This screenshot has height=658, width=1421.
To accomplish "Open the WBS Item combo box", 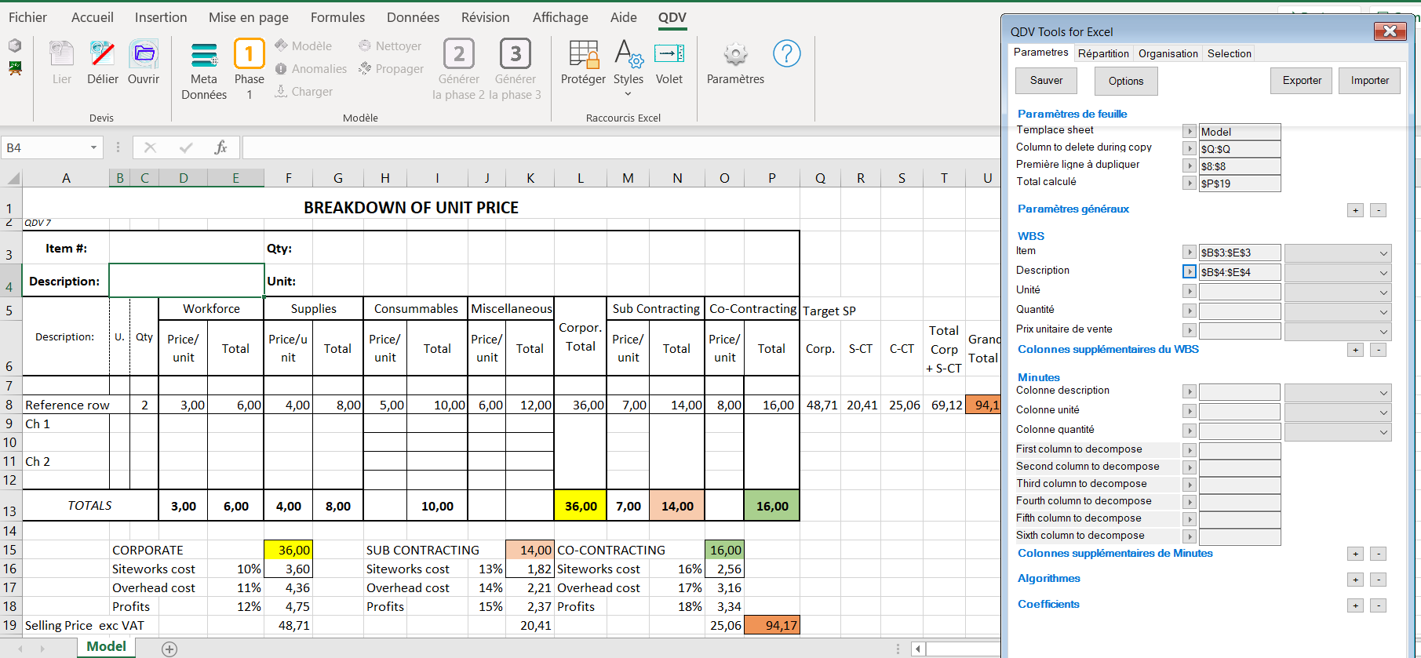I will (x=1337, y=253).
